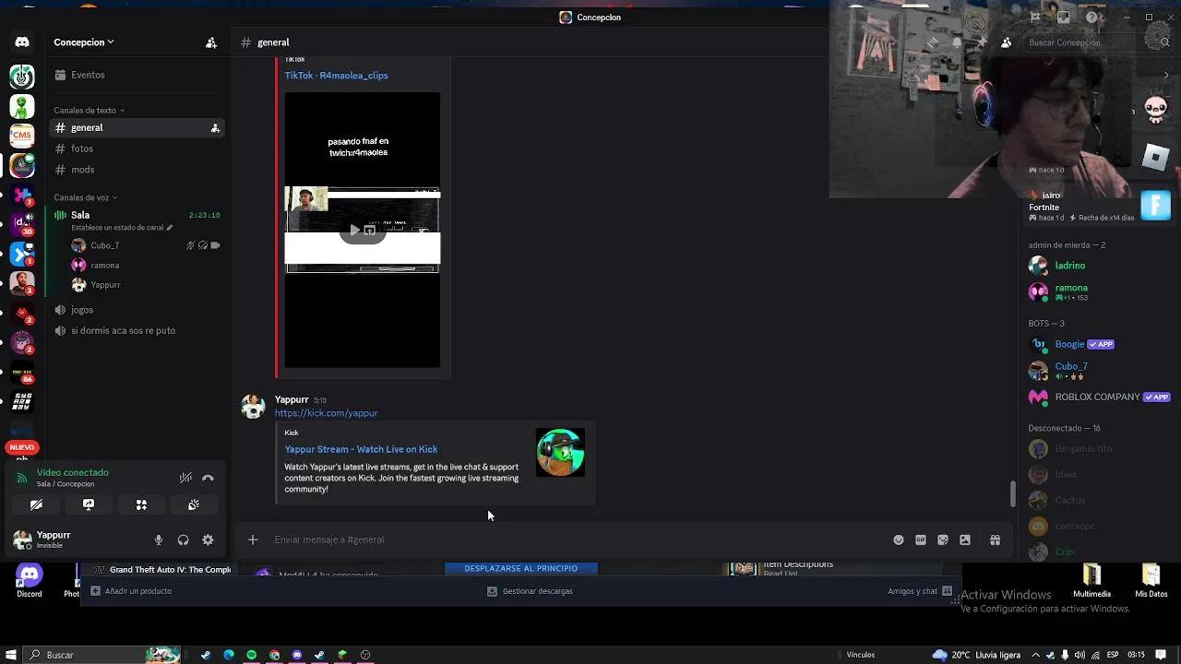Viewport: 1181px width, 664px height.
Task: Open https://kick.com/yappur link
Action: pos(326,413)
